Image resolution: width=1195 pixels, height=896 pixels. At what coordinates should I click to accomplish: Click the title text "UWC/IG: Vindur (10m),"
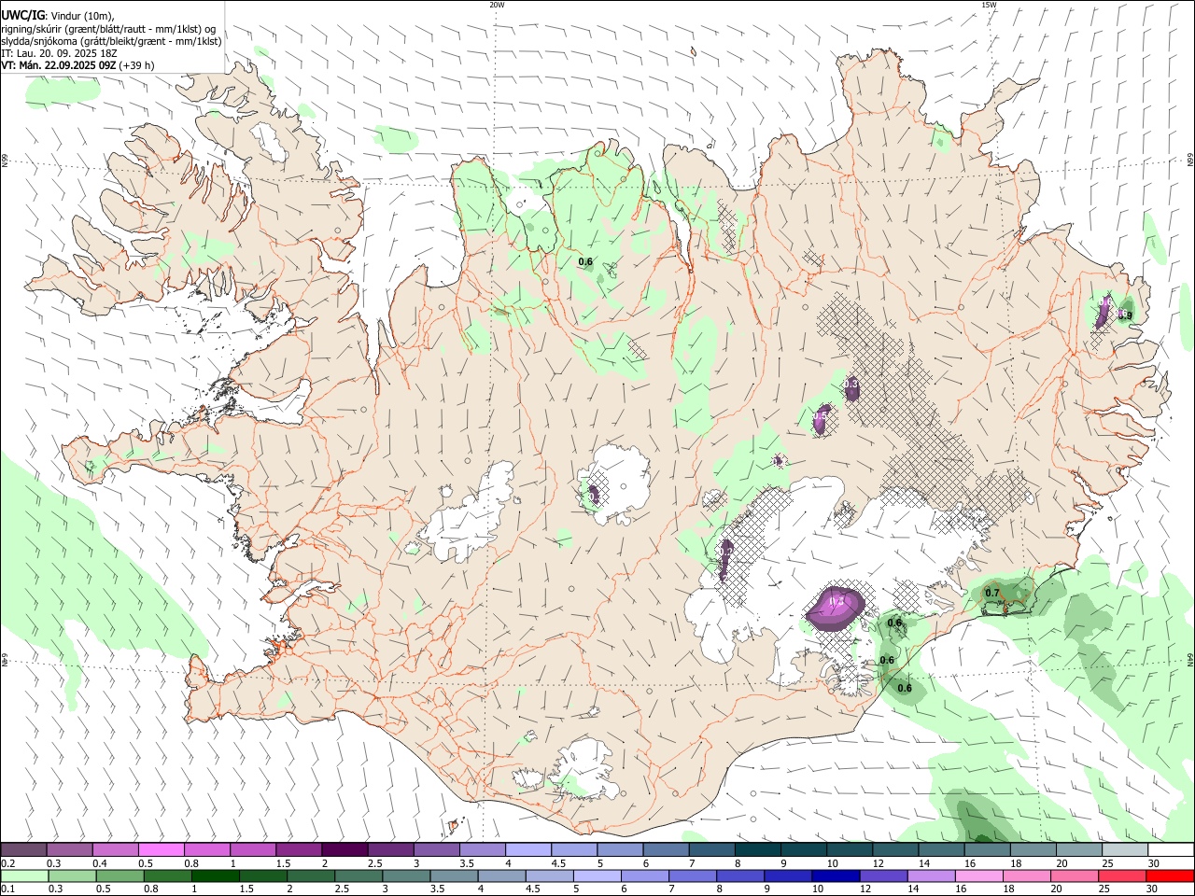point(58,16)
